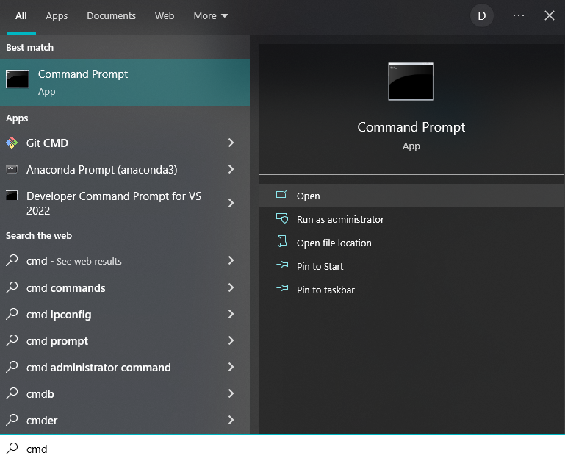Expand cmder suggestion arrow
This screenshot has height=461, width=565.
point(231,420)
